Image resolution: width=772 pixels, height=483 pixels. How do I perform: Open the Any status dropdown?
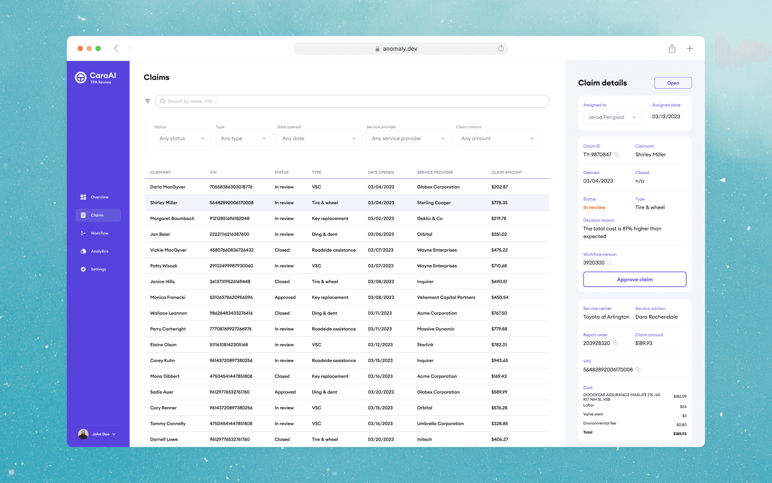(182, 138)
